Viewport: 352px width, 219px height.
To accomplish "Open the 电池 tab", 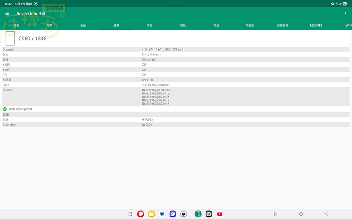I will tap(216, 25).
